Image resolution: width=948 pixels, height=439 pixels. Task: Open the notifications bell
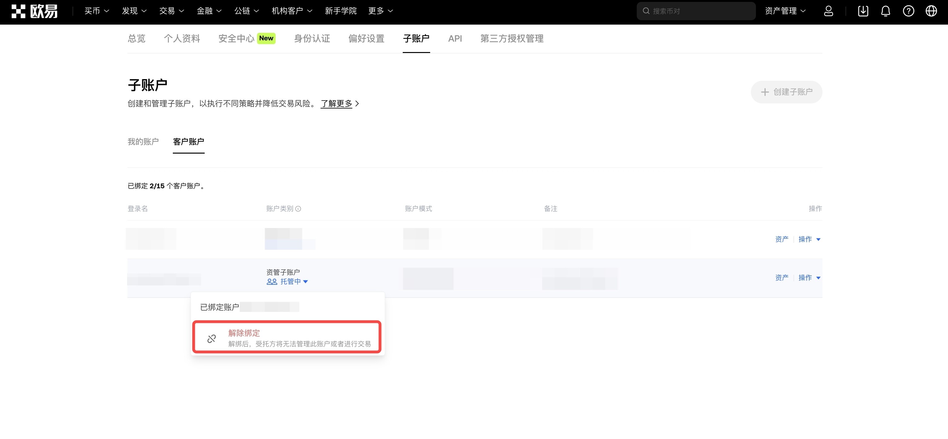point(886,11)
